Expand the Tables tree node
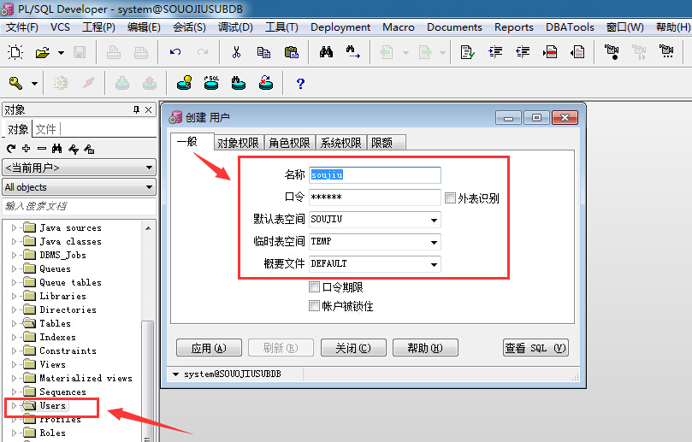 point(14,323)
